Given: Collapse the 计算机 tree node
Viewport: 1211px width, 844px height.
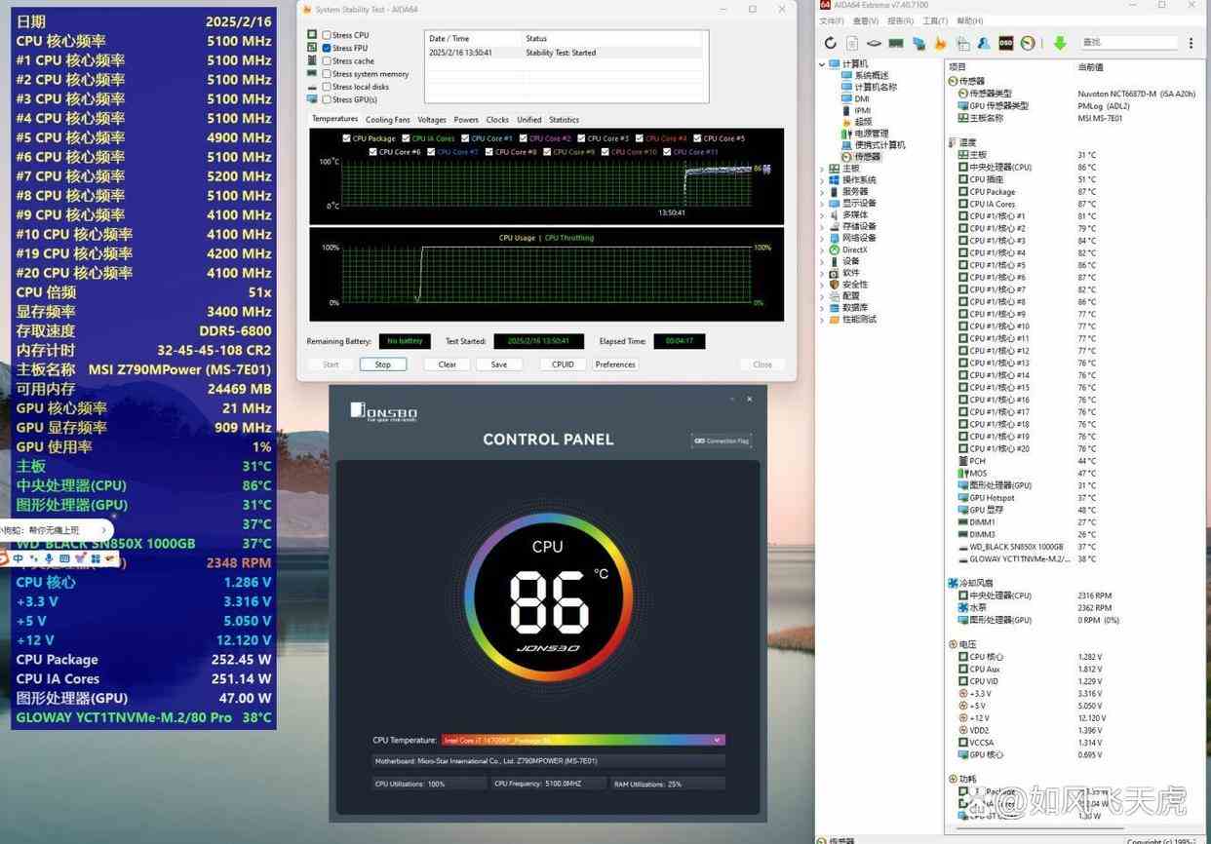Looking at the screenshot, I should [823, 64].
